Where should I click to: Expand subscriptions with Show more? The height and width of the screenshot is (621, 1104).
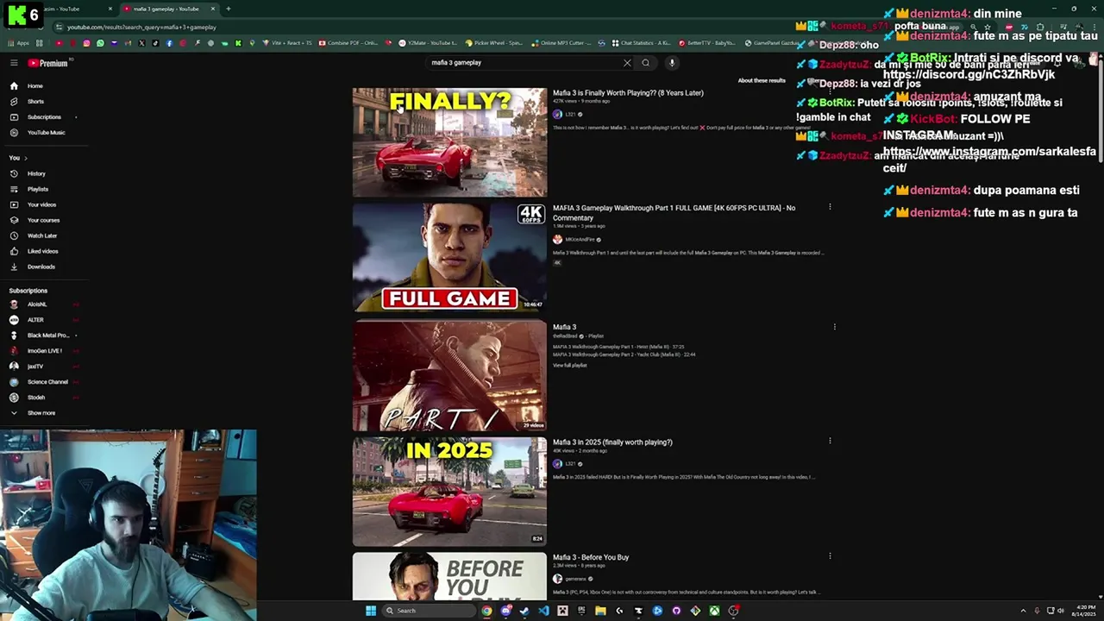coord(41,413)
